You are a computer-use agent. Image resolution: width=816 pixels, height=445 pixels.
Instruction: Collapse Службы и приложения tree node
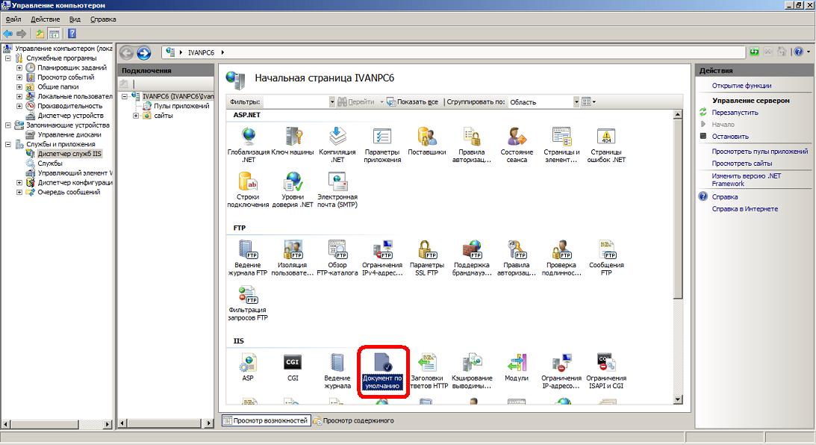coord(8,144)
